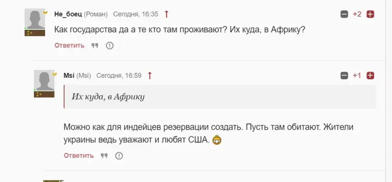View +2 rating score of first comment

pos(357,14)
